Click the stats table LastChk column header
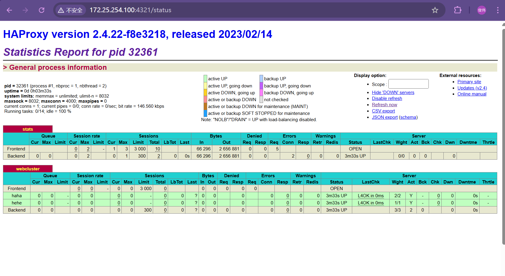The width and height of the screenshot is (505, 276). pyautogui.click(x=382, y=142)
